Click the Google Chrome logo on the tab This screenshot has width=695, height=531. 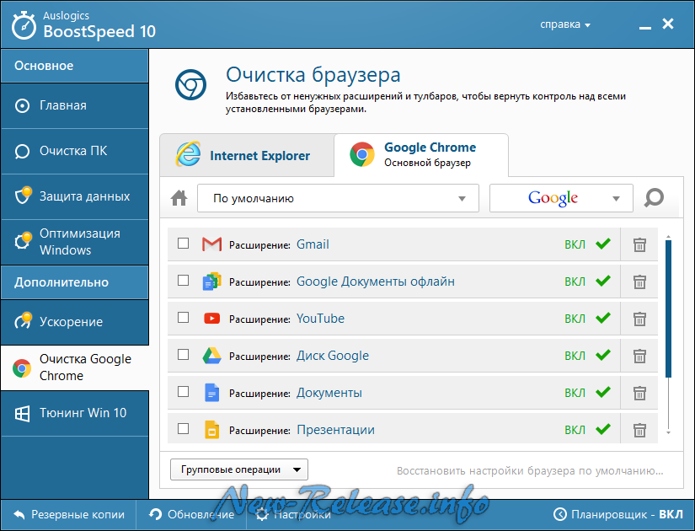[362, 154]
